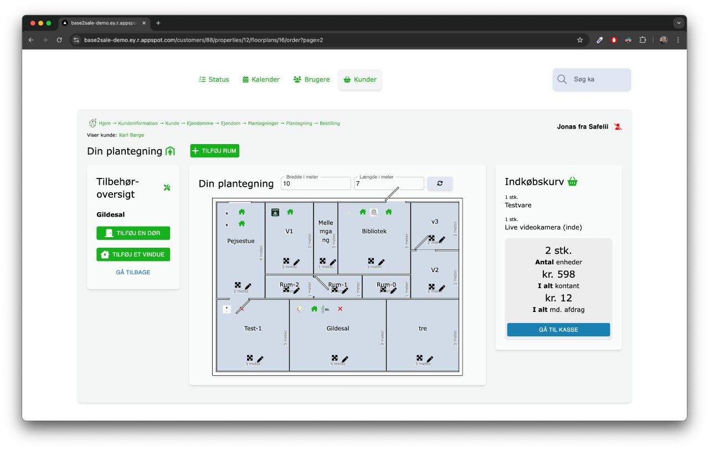Remove item with red X in Gildesal
The height and width of the screenshot is (450, 709).
(x=340, y=309)
